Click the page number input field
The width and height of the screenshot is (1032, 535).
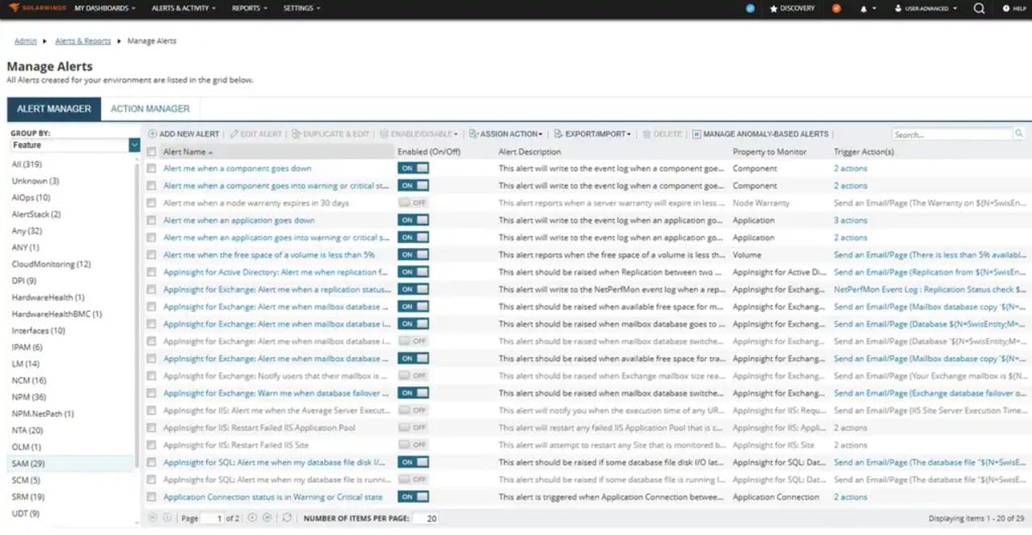click(212, 518)
